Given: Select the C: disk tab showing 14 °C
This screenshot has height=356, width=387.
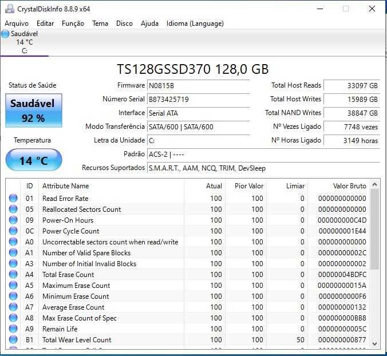Looking at the screenshot, I should (24, 42).
